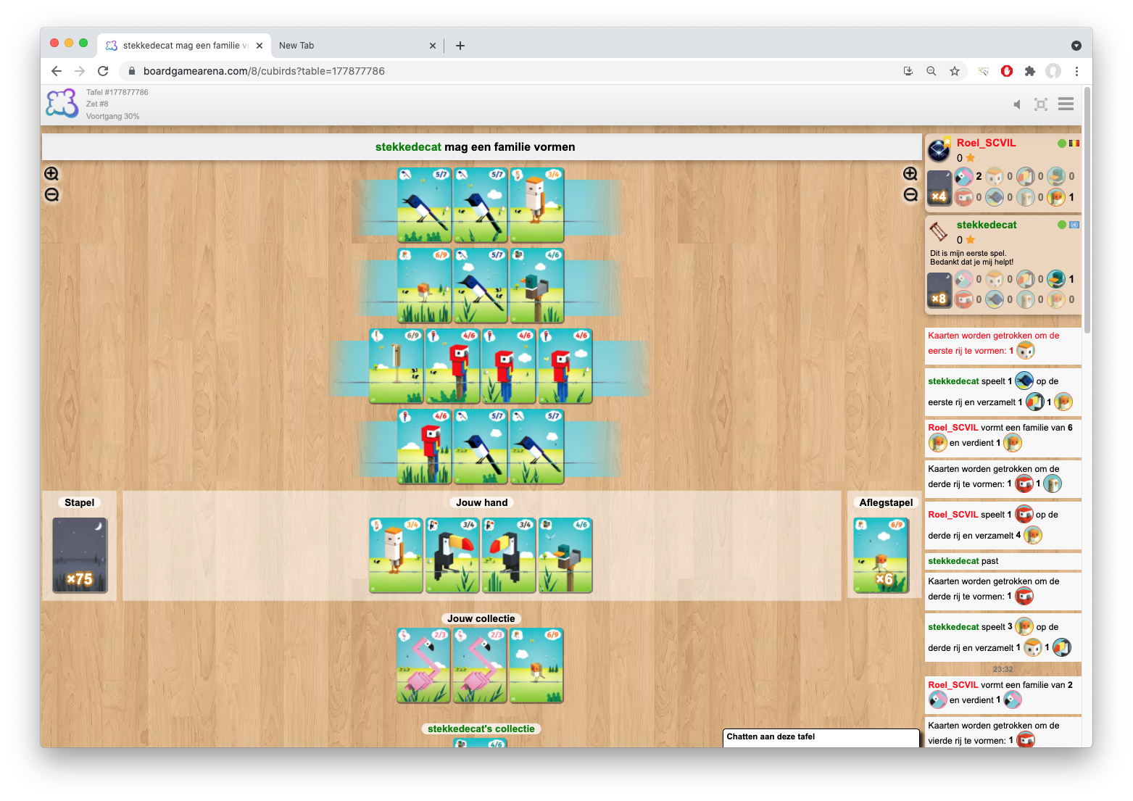Open a new browser tab with plus
The width and height of the screenshot is (1133, 801).
[460, 46]
